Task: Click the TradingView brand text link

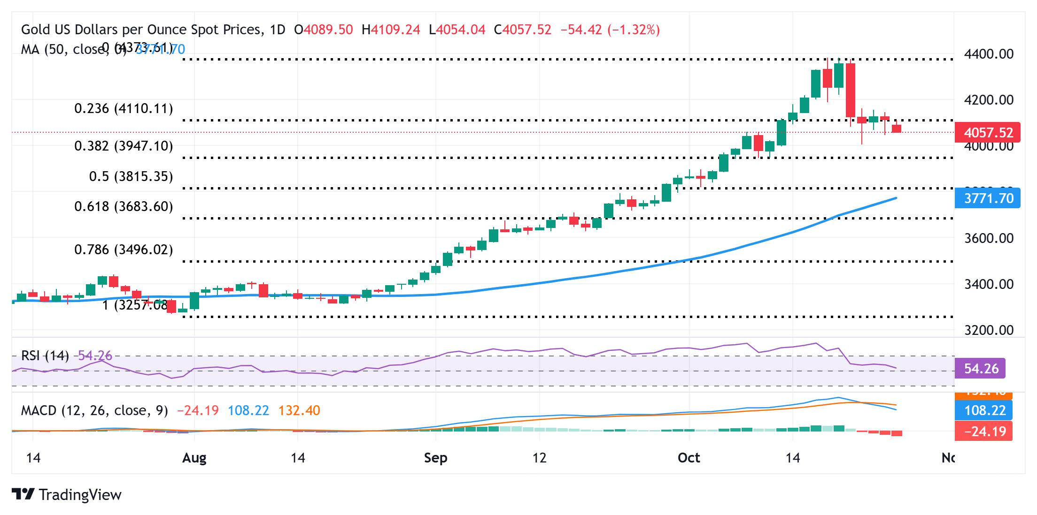Action: (80, 494)
